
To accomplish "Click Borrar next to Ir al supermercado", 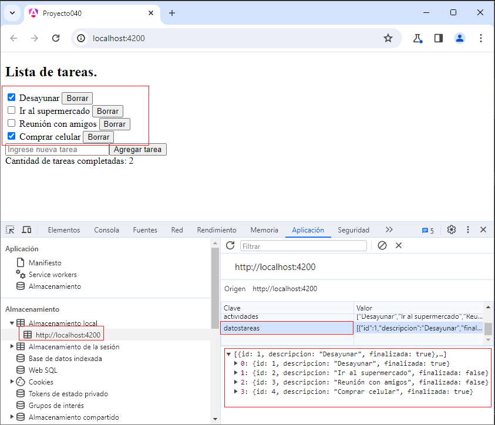I will point(107,111).
